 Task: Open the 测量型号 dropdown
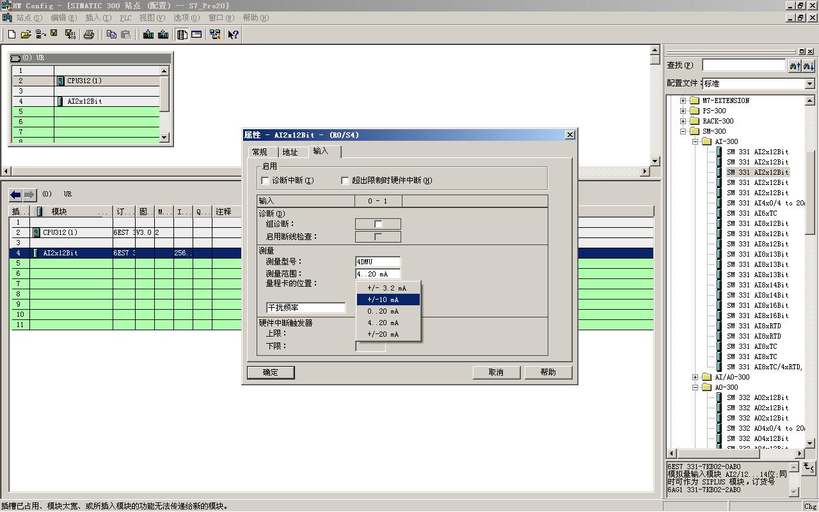378,261
